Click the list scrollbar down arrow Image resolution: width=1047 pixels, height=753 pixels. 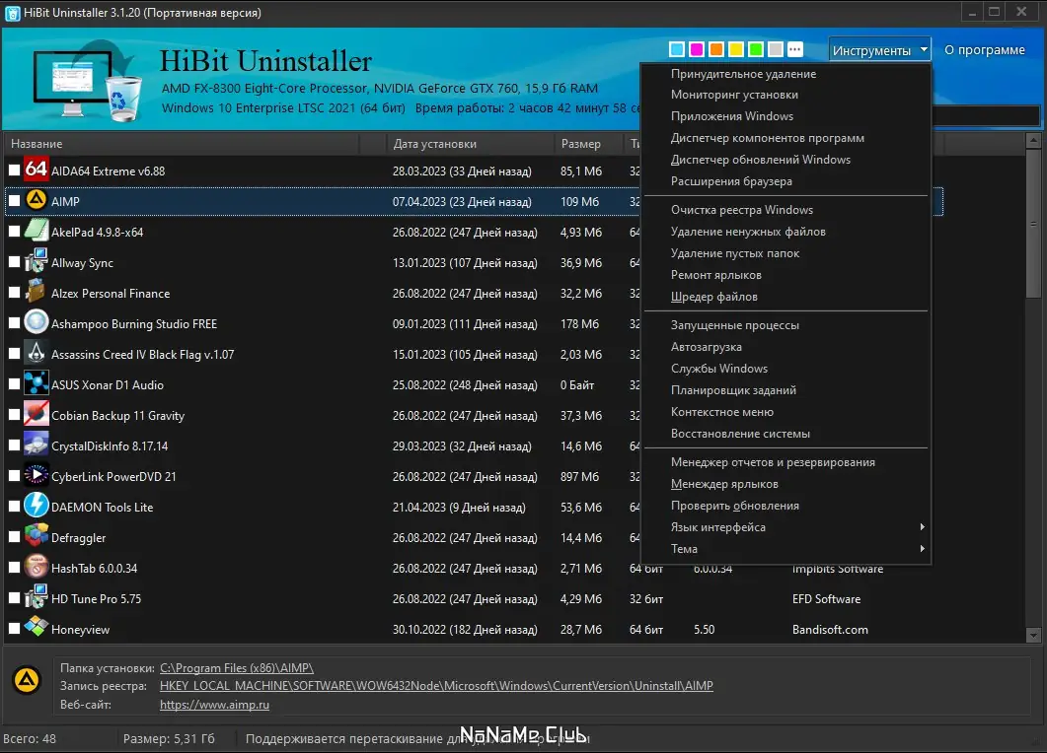tap(1033, 635)
